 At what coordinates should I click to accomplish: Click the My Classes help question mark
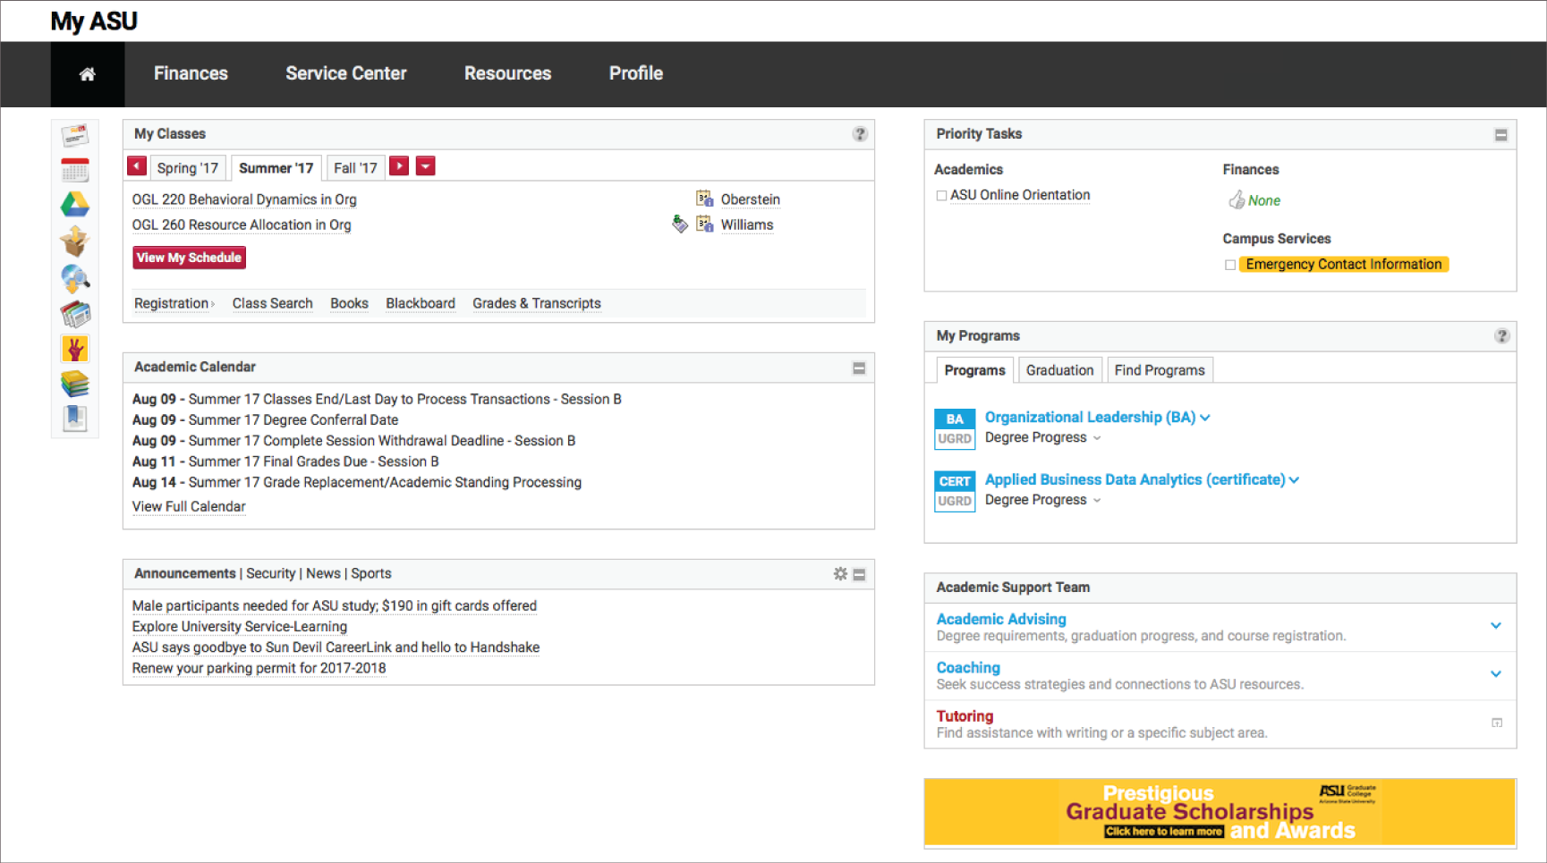tap(860, 134)
